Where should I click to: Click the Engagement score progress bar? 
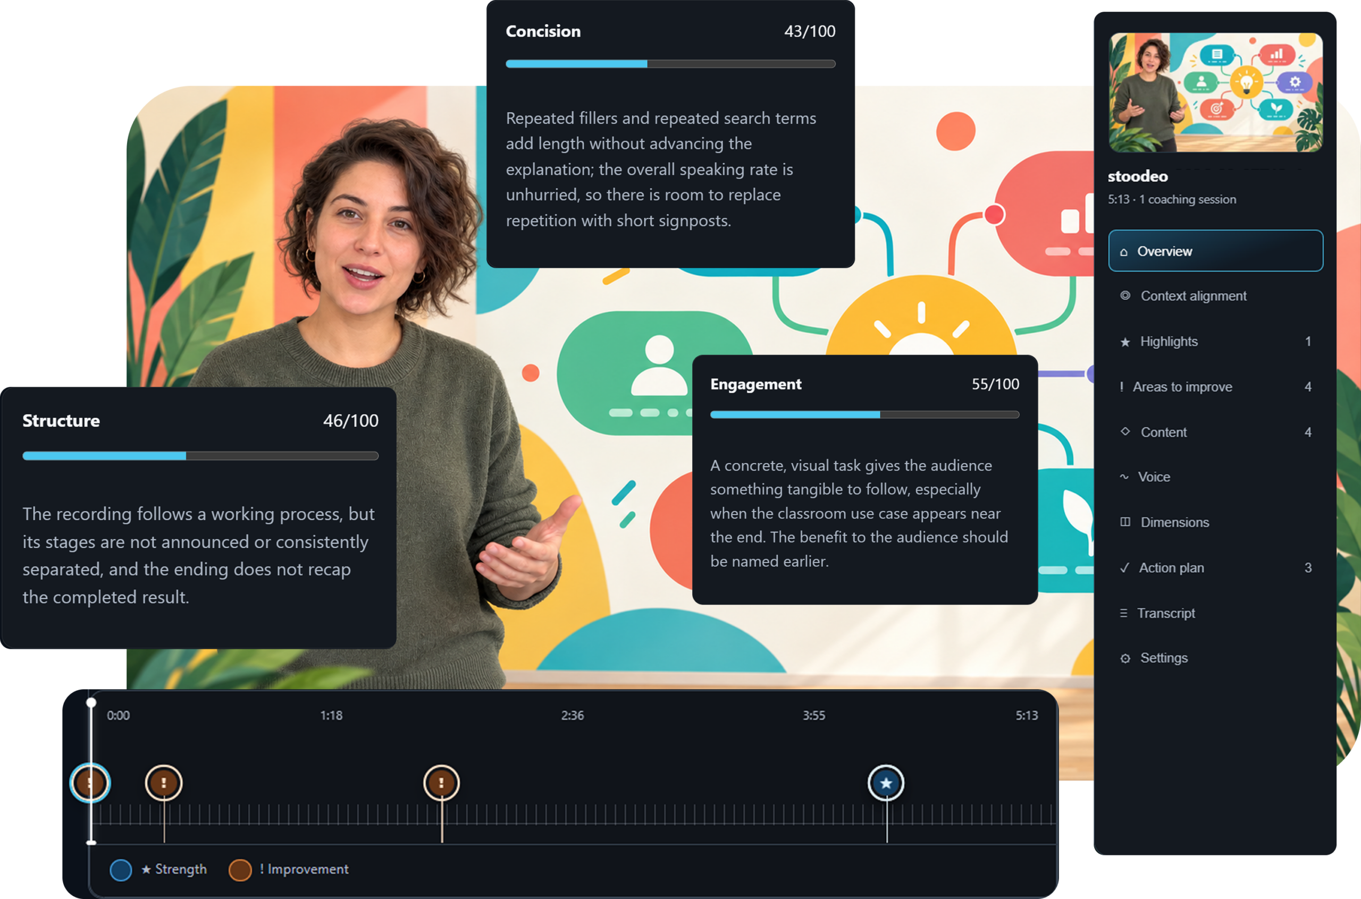(864, 414)
